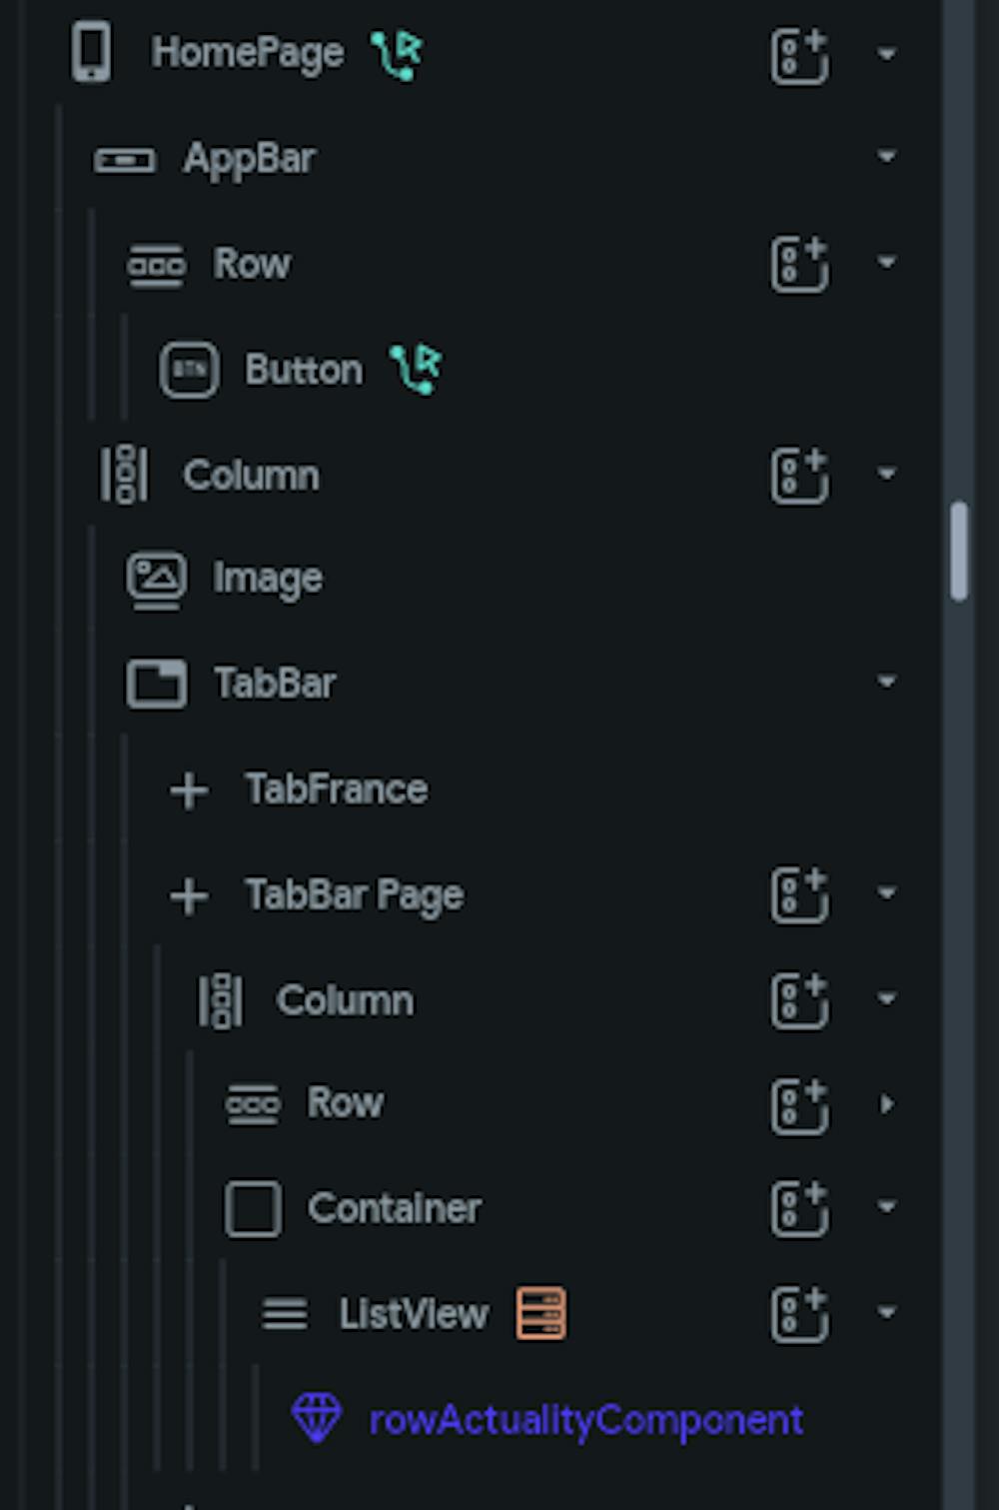
Task: Click the plus icon beside TabFrance
Action: click(189, 790)
